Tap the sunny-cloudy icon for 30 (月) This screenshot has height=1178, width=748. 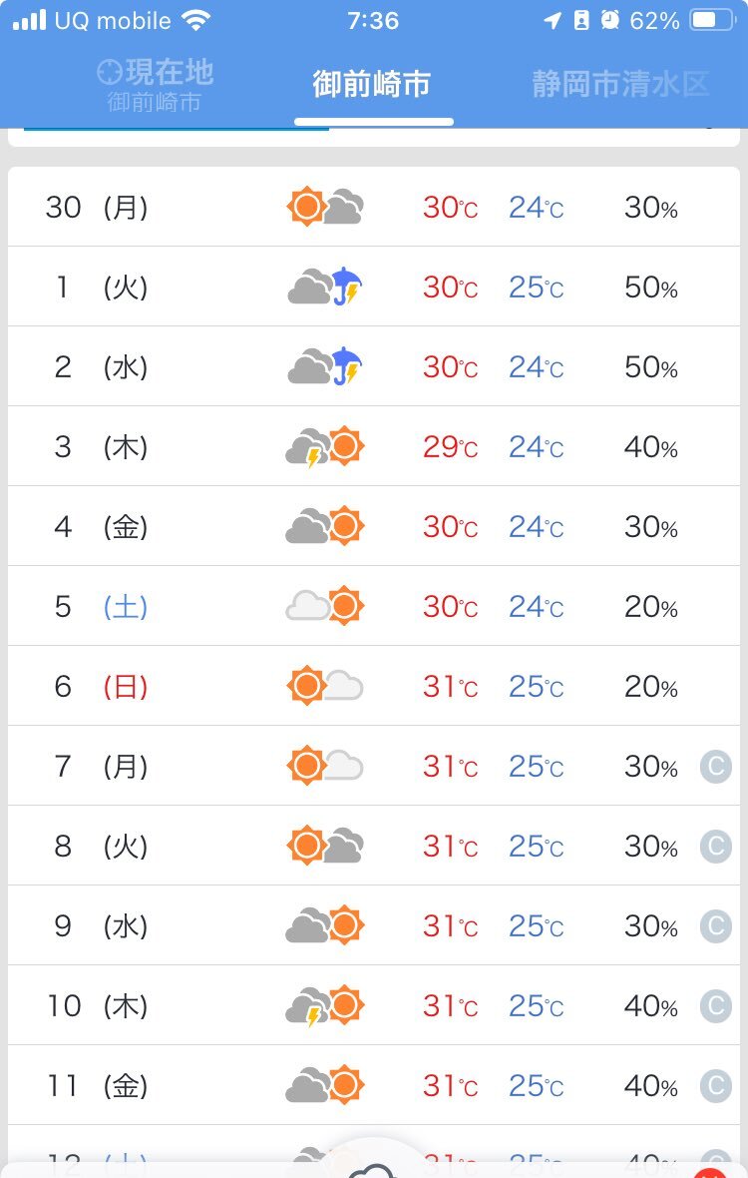pos(325,207)
